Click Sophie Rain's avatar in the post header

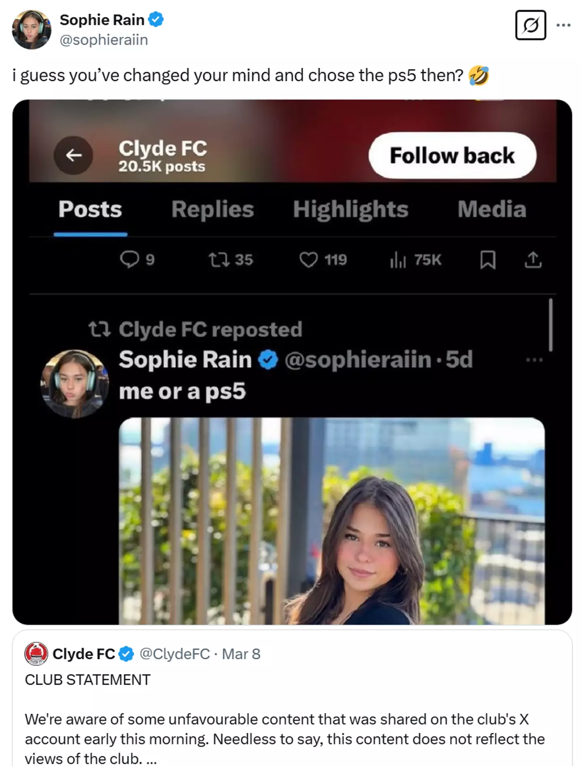32,30
